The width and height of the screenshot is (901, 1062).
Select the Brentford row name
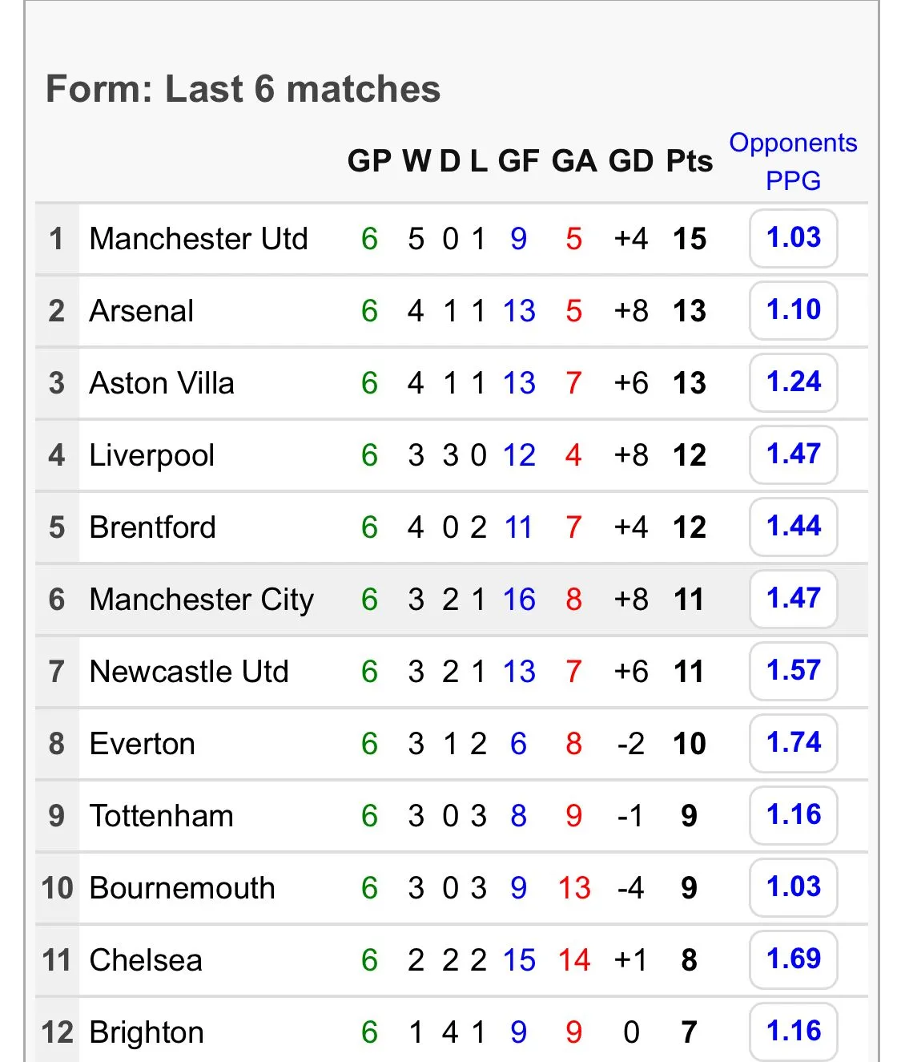[x=153, y=527]
